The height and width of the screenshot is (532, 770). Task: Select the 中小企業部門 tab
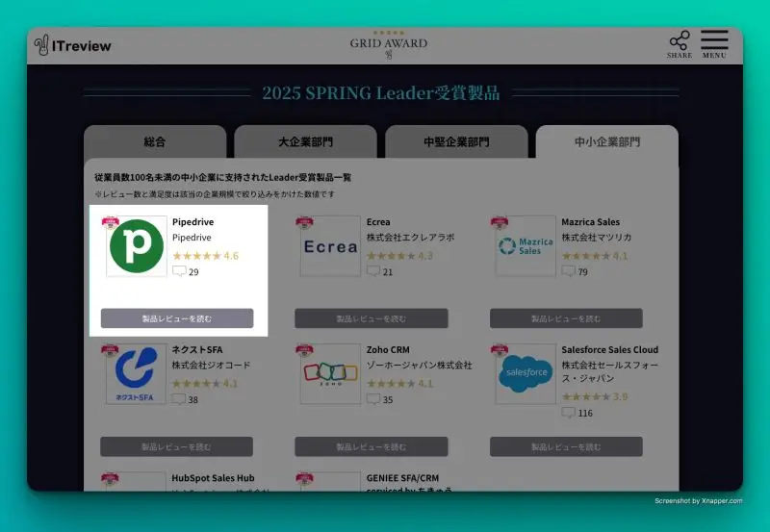(607, 141)
